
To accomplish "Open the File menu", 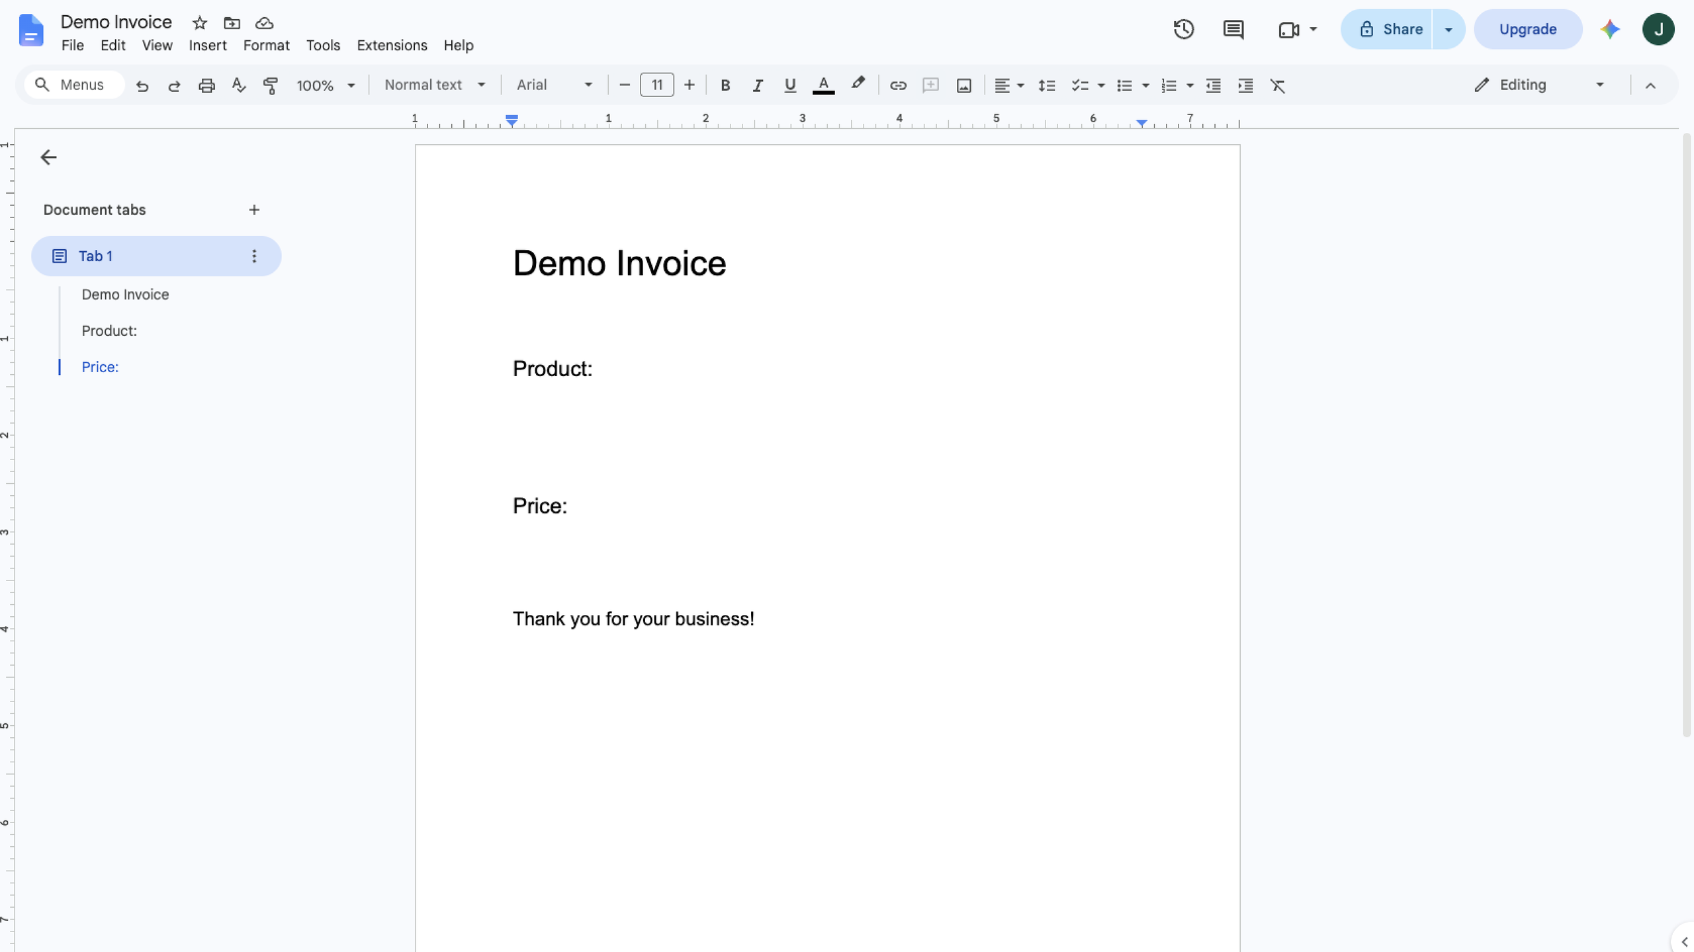I will 72,46.
